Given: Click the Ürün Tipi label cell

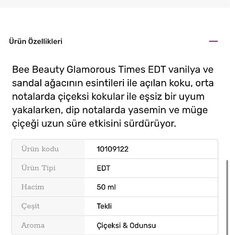Looking at the screenshot, I should (48, 168).
